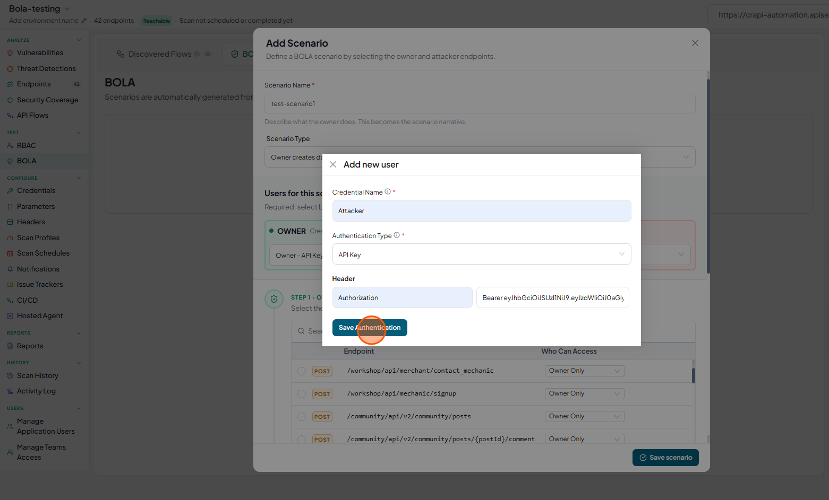This screenshot has width=829, height=500.
Task: Open Who Can Access dropdown for contact_mechanic
Action: pos(584,371)
